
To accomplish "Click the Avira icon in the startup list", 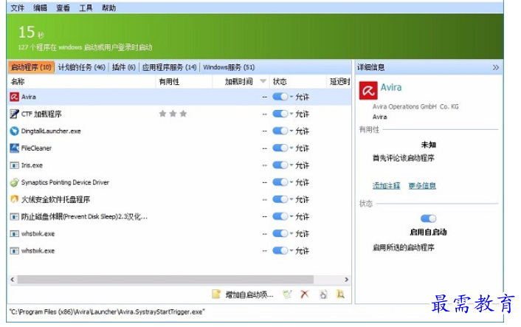I will [x=14, y=97].
